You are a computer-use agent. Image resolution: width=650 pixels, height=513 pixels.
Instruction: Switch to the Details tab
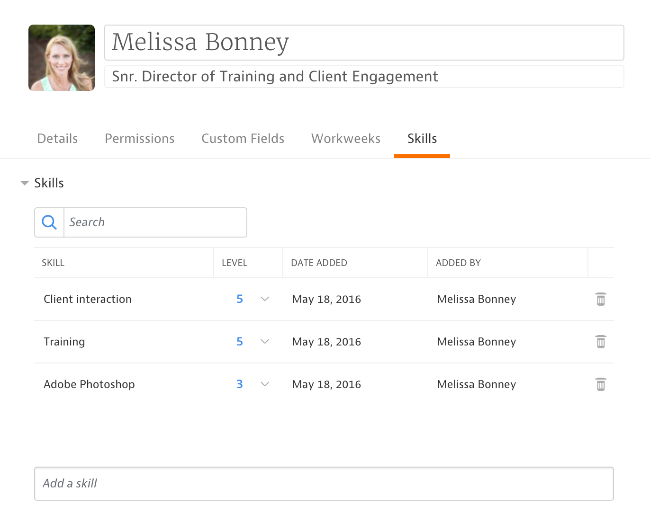[57, 139]
